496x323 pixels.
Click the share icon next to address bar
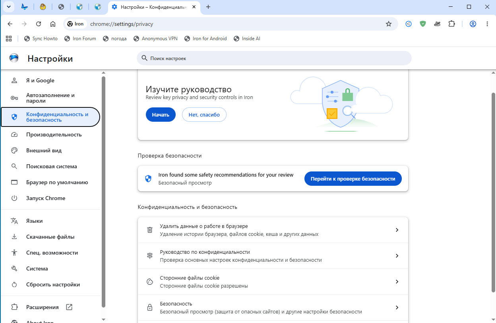409,24
